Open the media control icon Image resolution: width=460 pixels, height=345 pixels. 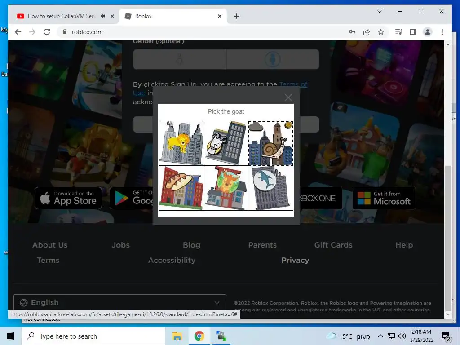pos(399,32)
